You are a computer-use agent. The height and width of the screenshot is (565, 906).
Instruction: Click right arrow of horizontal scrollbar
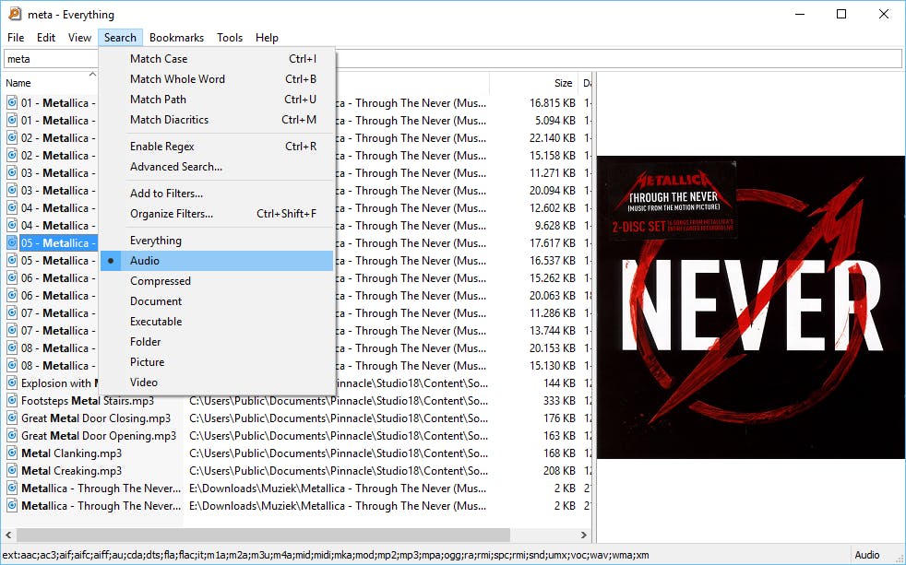point(584,535)
